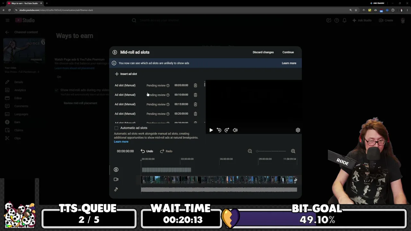Open the YouTube Studio hamburger menu
411x231 pixels.
(7, 20)
